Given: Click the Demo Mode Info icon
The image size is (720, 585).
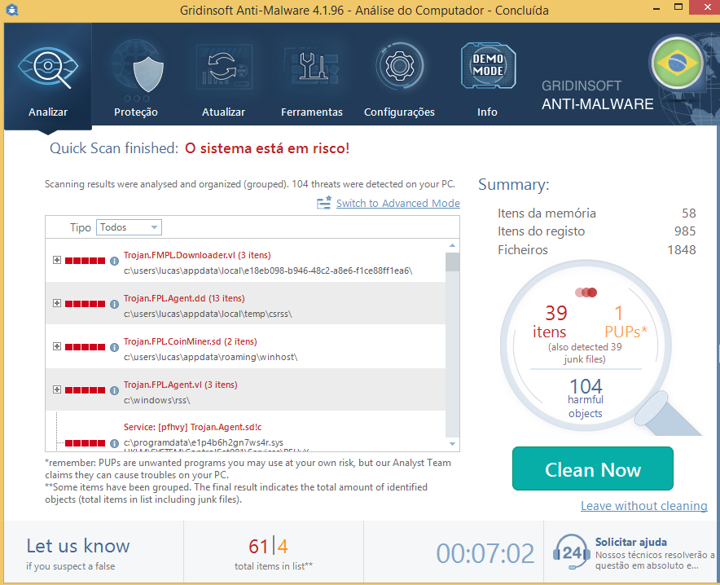Looking at the screenshot, I should click(x=488, y=65).
